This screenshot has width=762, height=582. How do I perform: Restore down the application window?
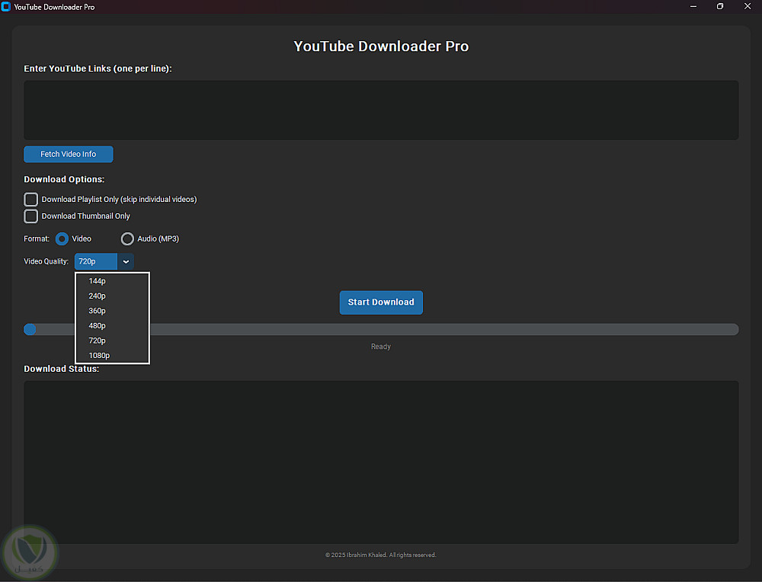720,7
